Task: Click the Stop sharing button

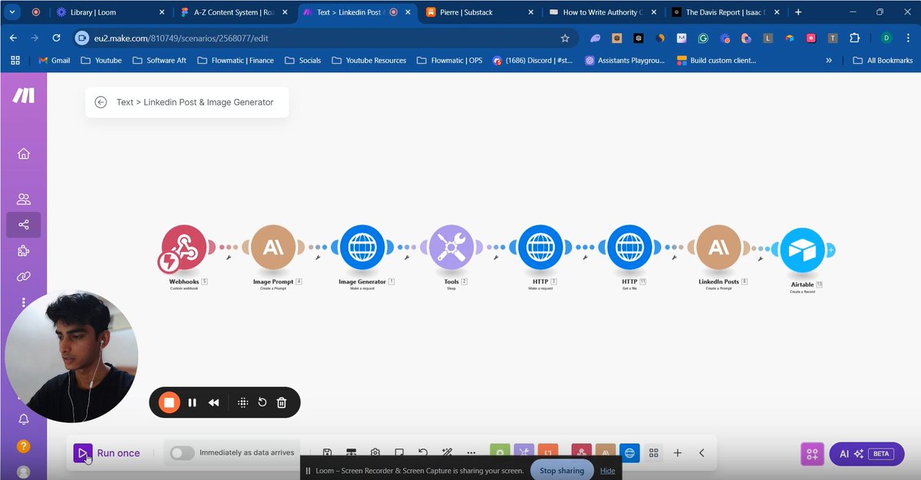Action: [x=561, y=470]
